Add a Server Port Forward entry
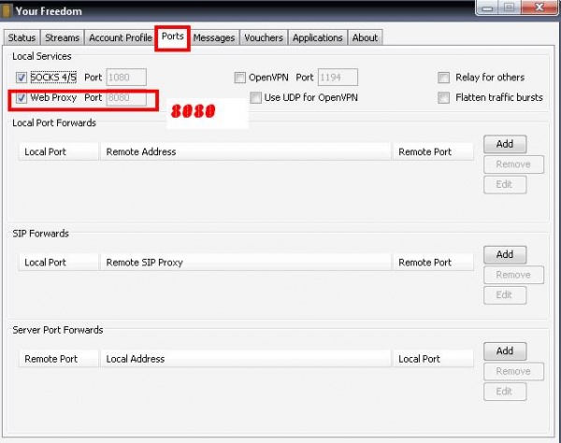Viewport: 561px width, 443px height. 505,351
